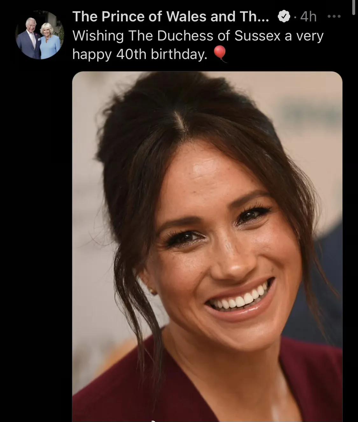View the attached birthday photo full screen
The height and width of the screenshot is (422, 358).
coord(207,247)
